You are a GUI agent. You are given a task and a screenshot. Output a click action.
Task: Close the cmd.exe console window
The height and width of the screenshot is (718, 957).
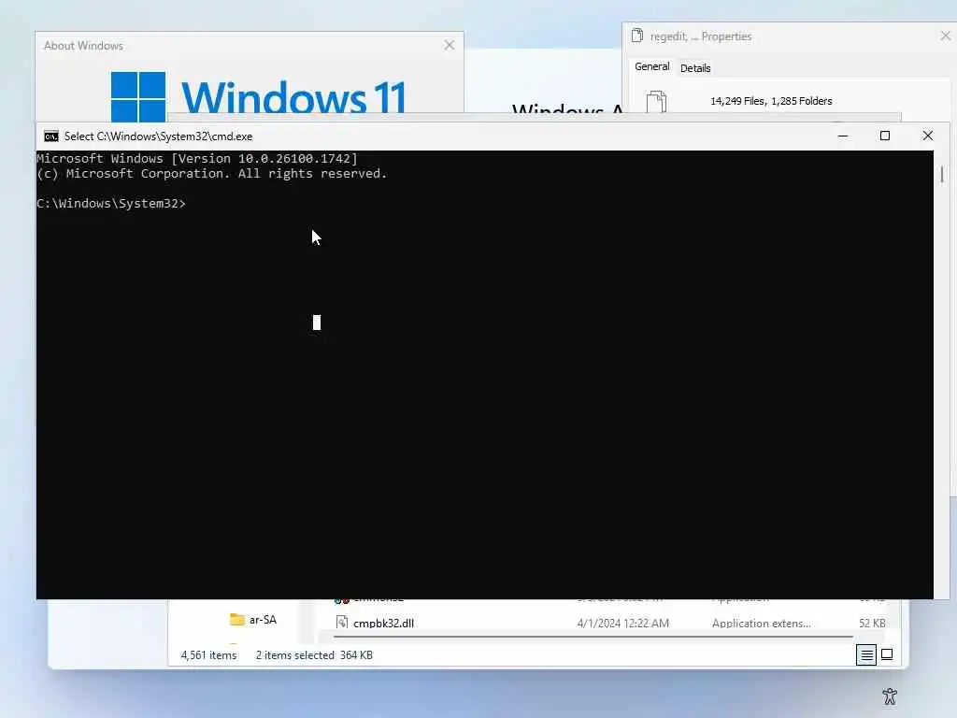click(x=928, y=136)
